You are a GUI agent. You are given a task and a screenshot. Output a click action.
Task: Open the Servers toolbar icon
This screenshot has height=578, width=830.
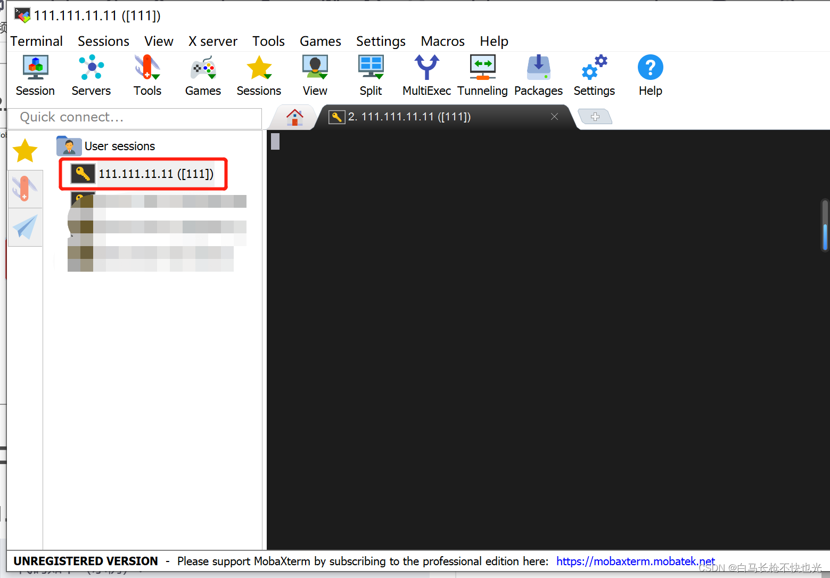[91, 76]
